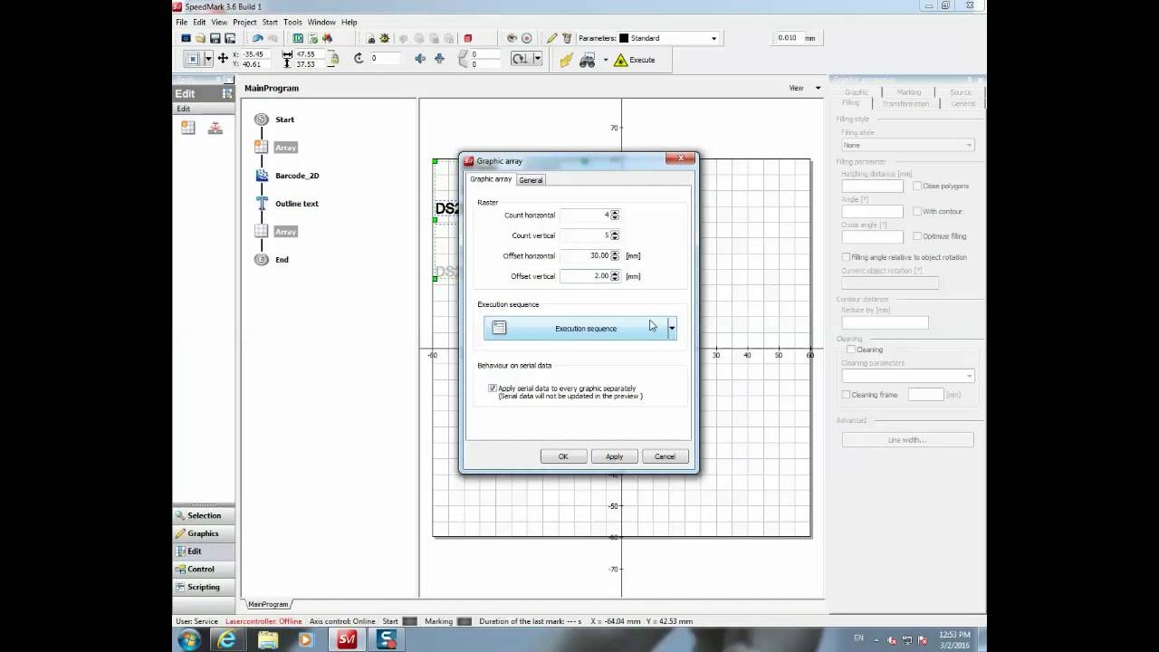
Task: Open the Graphics sidebar panel
Action: tap(204, 533)
